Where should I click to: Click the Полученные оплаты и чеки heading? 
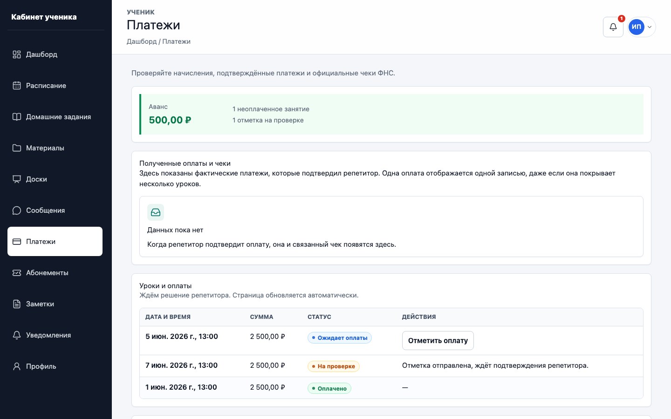(185, 163)
